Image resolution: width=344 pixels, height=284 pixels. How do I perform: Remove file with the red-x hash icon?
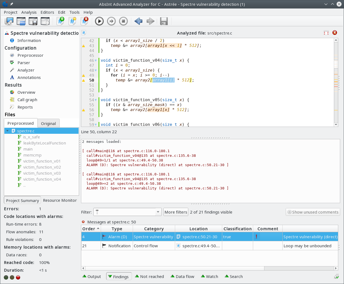85,21
